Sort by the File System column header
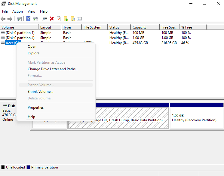Image resolution: width=224 pixels, height=176 pixels. coord(95,27)
